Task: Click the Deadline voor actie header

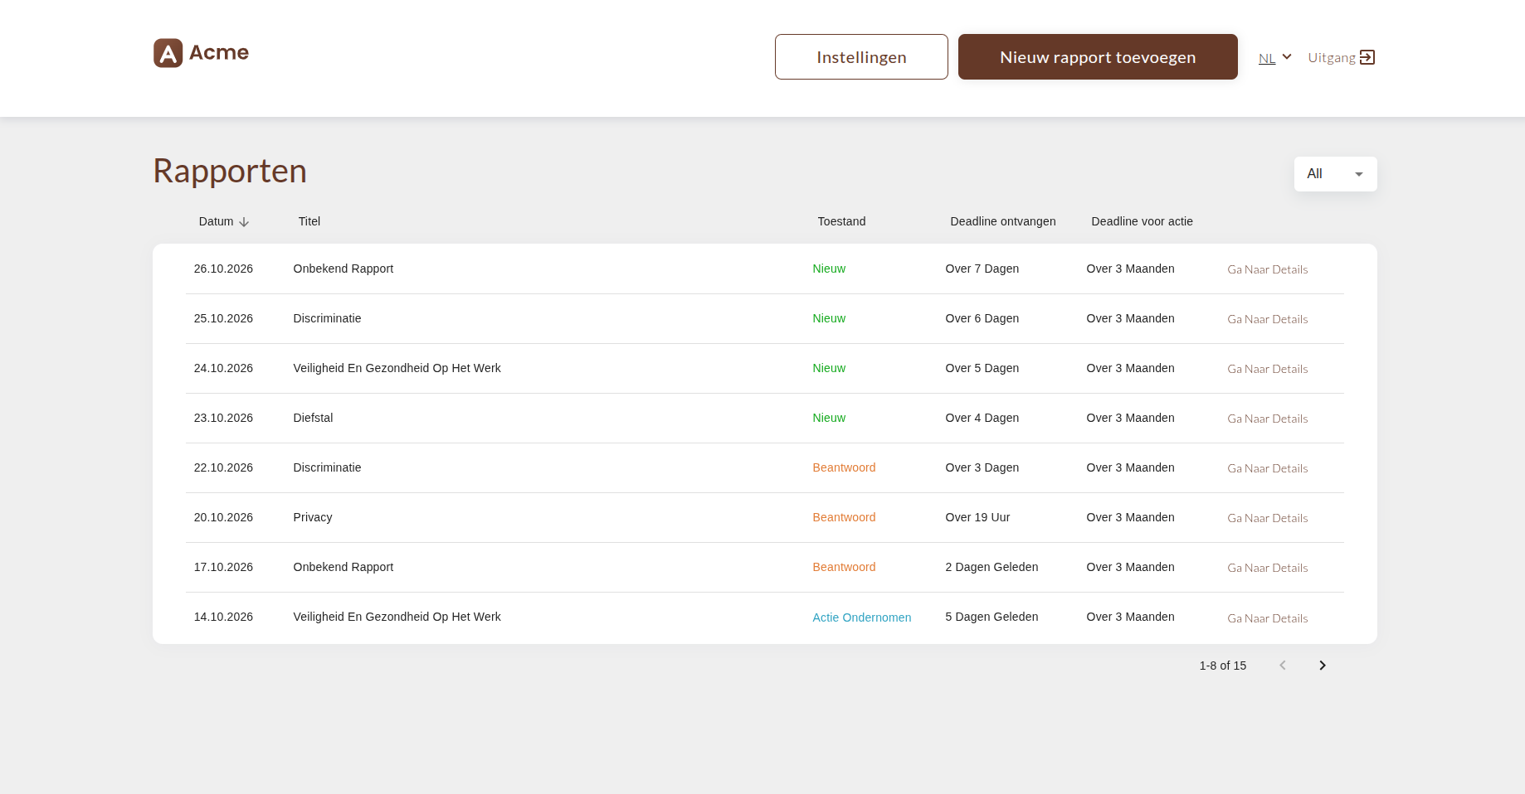Action: tap(1142, 221)
